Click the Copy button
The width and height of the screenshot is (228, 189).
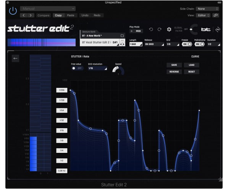[58, 15]
